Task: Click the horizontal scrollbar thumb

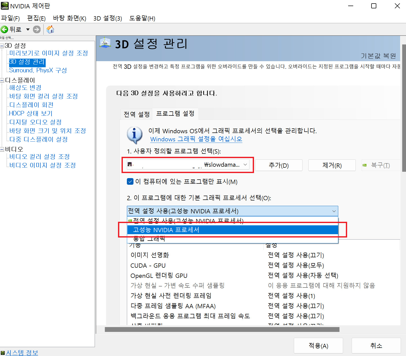Action: 222,329
